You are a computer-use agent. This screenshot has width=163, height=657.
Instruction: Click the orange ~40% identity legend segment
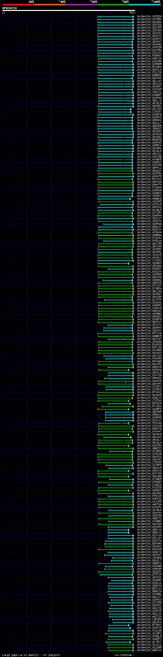(x=50, y=5)
